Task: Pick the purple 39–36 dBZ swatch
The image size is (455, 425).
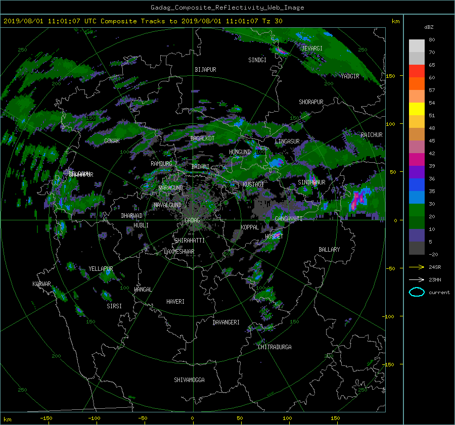Action: click(x=417, y=172)
